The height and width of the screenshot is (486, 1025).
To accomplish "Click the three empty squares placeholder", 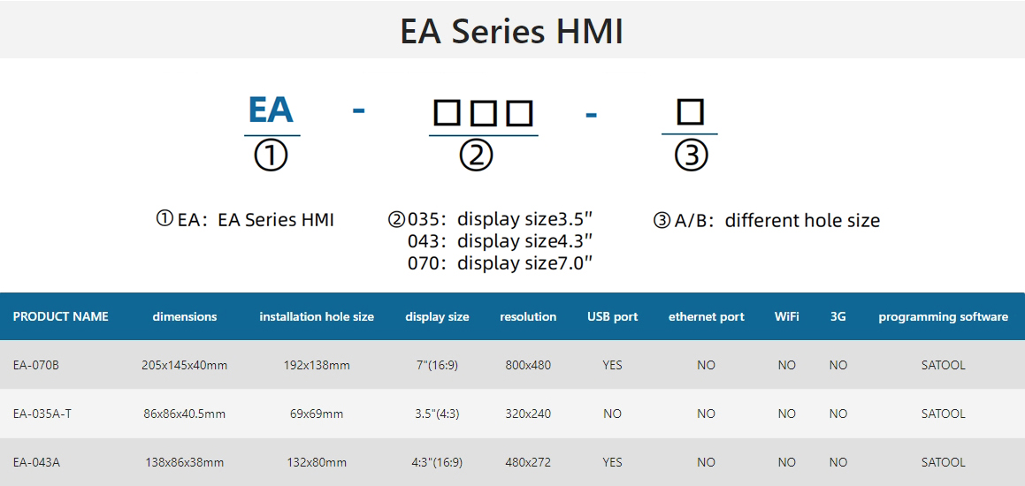I will (x=484, y=113).
